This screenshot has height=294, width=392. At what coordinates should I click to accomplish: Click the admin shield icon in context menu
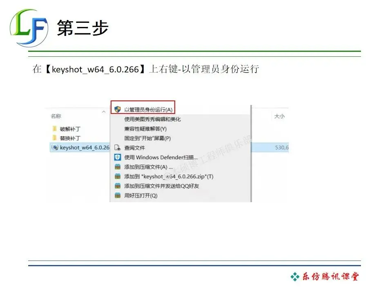pos(118,109)
